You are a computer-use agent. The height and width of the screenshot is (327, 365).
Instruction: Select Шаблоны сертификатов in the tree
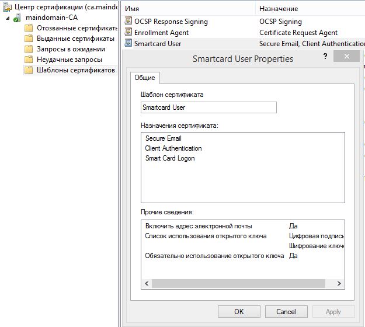click(75, 70)
